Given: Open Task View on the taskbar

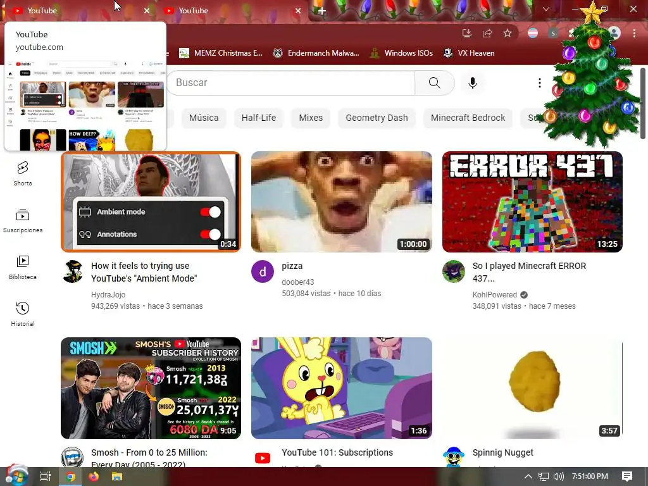Looking at the screenshot, I should (46, 477).
